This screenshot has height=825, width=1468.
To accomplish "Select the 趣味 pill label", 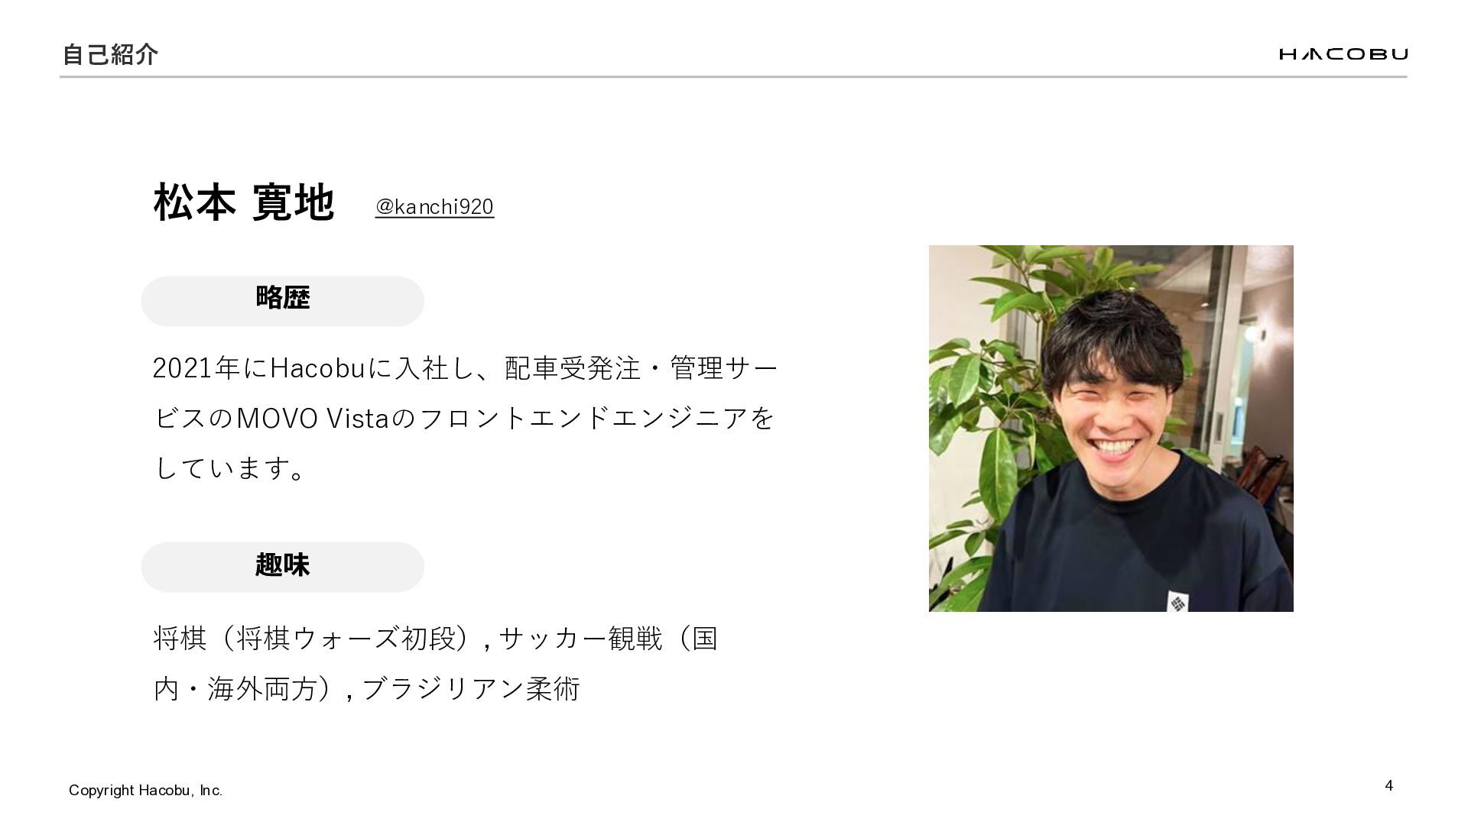I will coord(282,567).
